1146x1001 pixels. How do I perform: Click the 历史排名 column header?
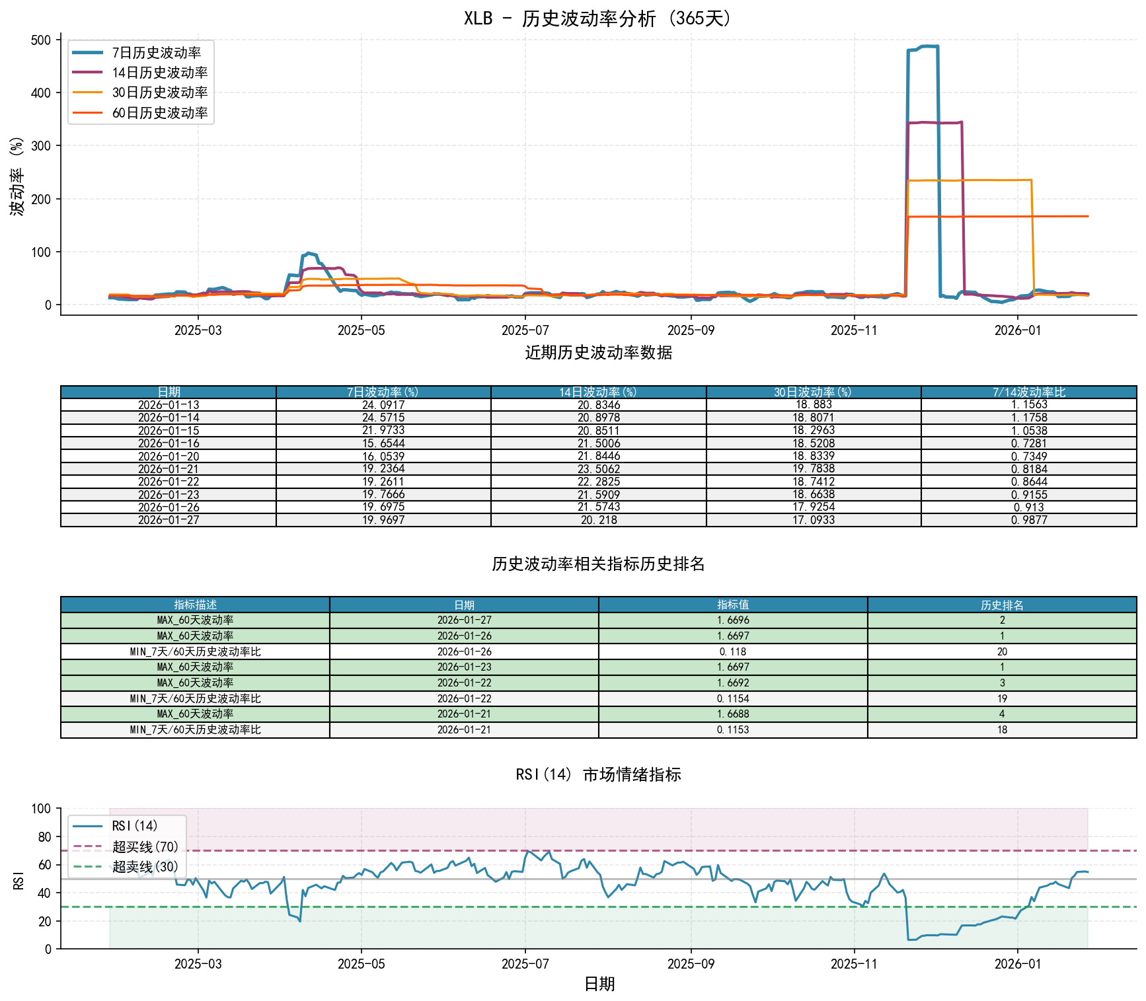1002,605
